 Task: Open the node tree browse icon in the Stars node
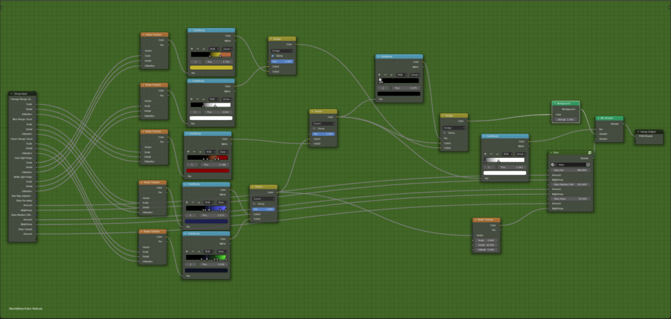coord(553,164)
